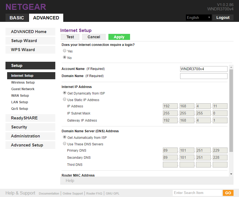Open the English language dropdown
Viewport: 239px width, 197px height.
coord(198,17)
